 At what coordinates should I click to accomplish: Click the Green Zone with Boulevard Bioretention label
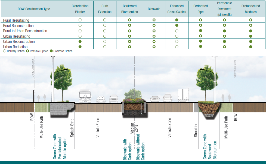pos(210,146)
